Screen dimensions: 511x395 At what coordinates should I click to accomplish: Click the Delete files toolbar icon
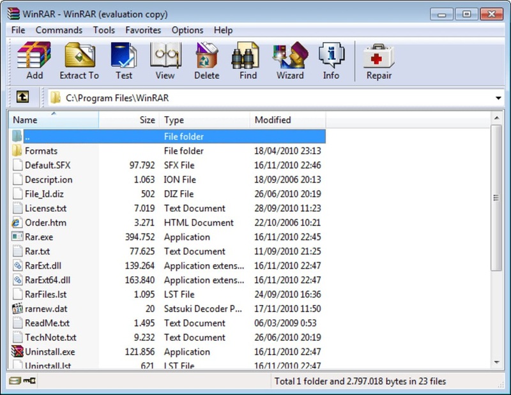[206, 56]
